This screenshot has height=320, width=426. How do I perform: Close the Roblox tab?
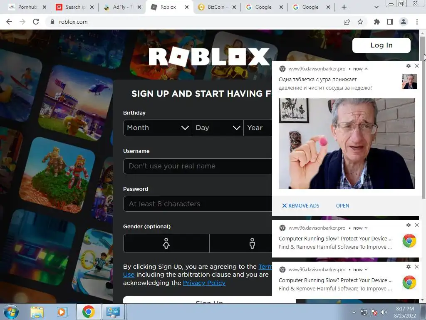187,7
